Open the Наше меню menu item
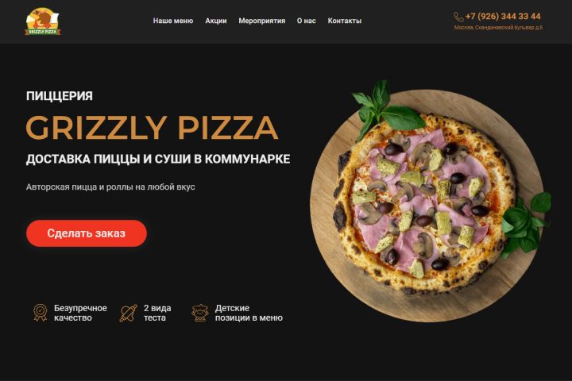The image size is (572, 381). coord(173,21)
